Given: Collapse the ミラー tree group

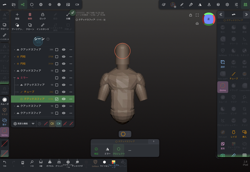Looking at the screenshot, I should click(15, 78).
